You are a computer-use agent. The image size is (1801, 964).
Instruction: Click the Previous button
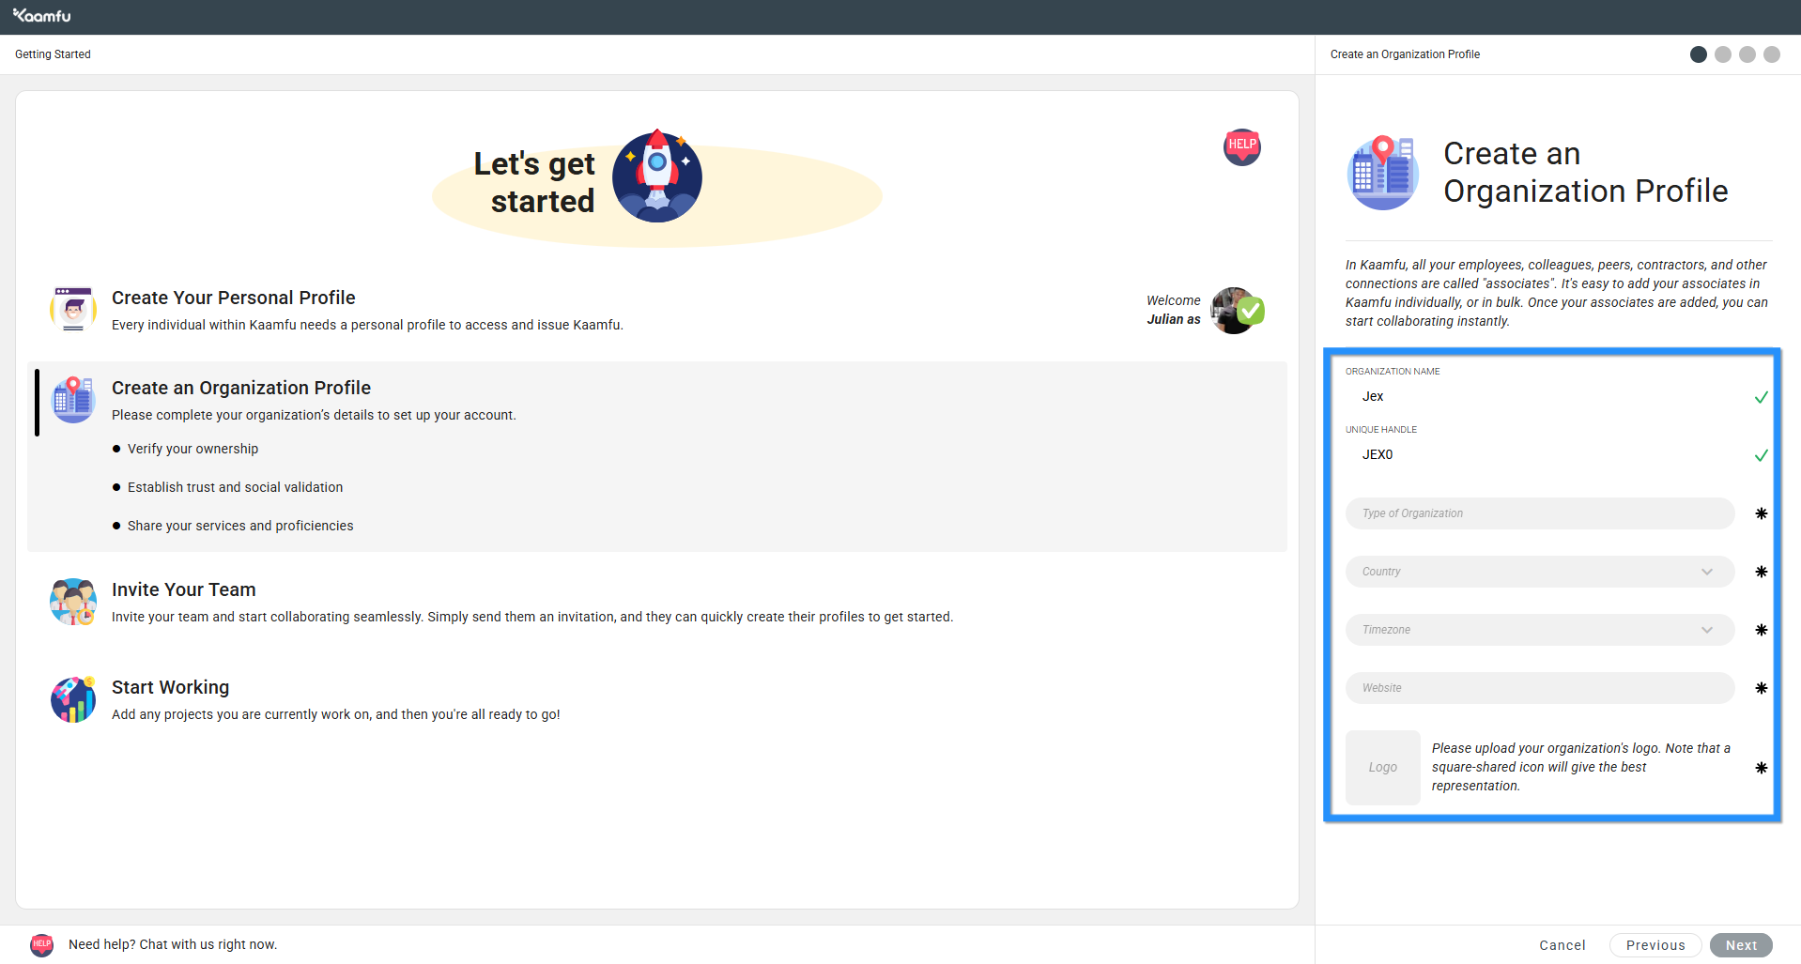(1655, 945)
